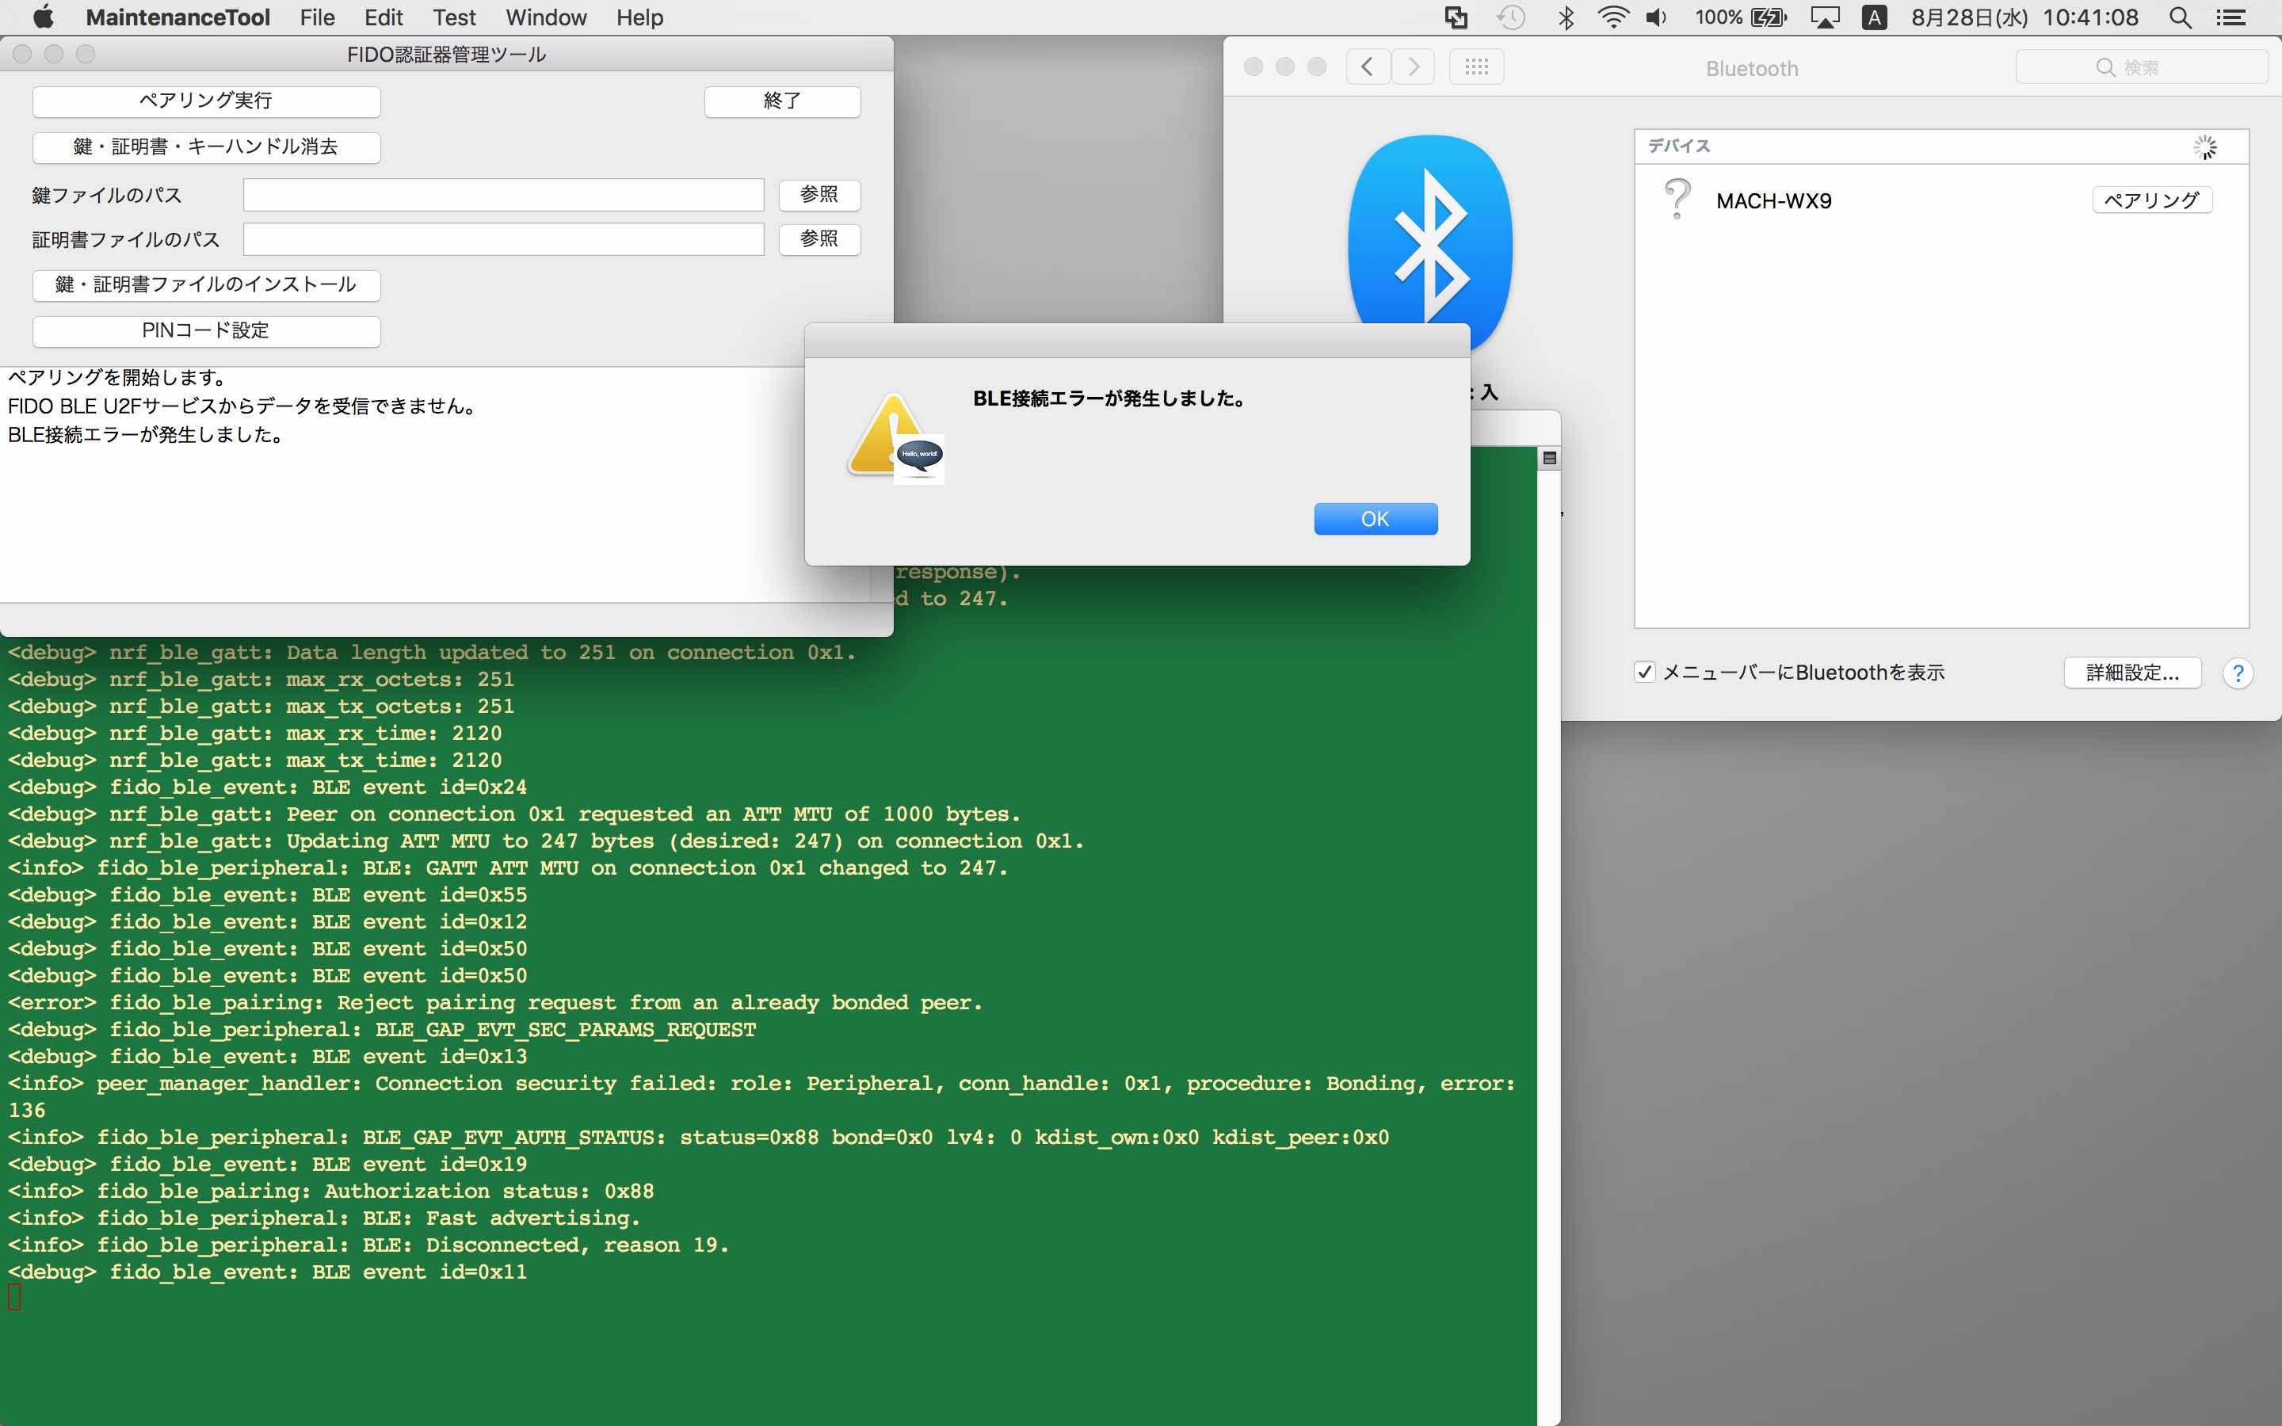Open Spotlight search from the menu bar

(2181, 17)
